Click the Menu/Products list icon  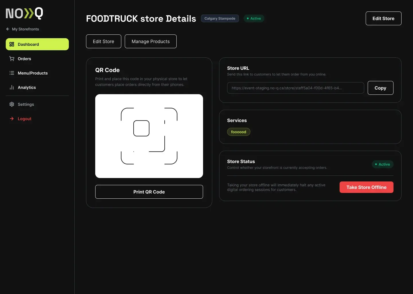click(12, 73)
